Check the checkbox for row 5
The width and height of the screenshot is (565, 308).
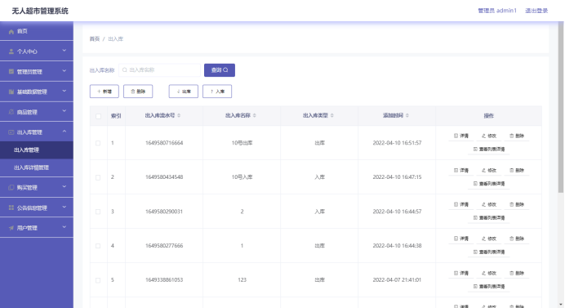tap(98, 280)
